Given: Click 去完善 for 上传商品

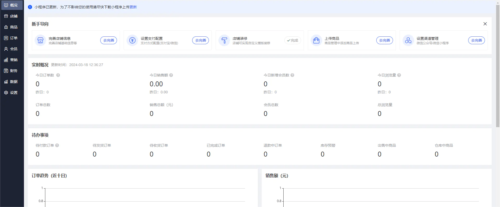Looking at the screenshot, I should point(384,40).
